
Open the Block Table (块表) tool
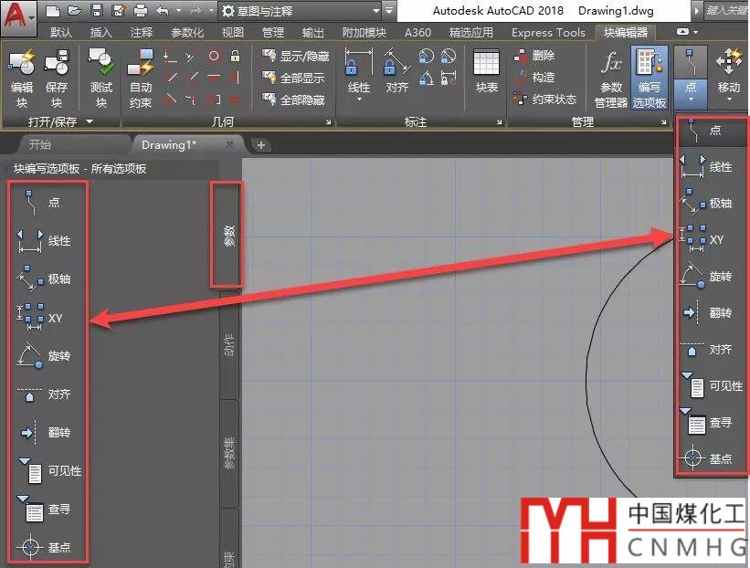pos(487,73)
